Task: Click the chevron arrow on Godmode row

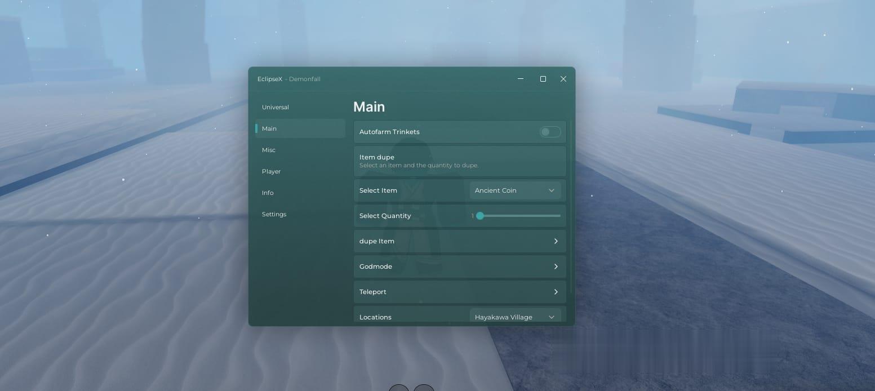Action: tap(556, 266)
